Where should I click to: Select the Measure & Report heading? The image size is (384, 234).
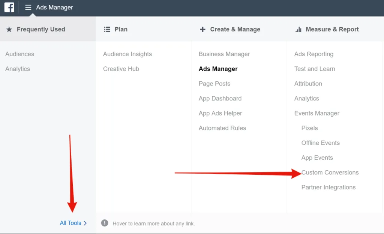point(332,29)
